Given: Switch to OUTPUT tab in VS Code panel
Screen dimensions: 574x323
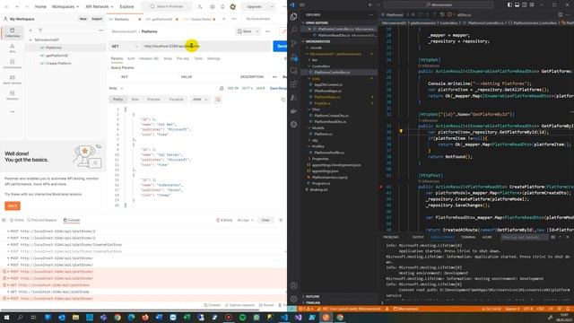Looking at the screenshot, I should pyautogui.click(x=418, y=237).
